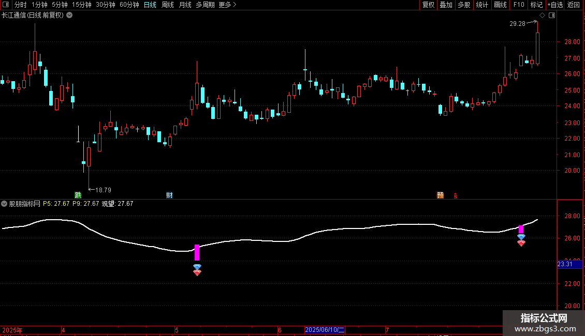Click the orange 预 forecast marker
The height and width of the screenshot is (336, 585).
pyautogui.click(x=440, y=195)
